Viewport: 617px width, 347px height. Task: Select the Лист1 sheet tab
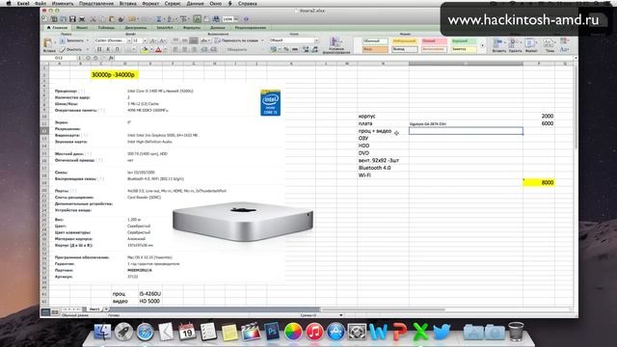94,309
